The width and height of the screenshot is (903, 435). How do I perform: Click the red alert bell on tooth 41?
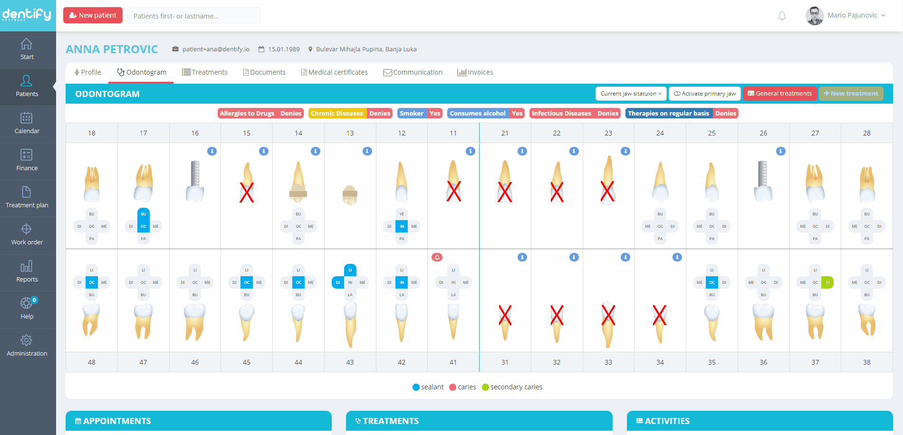pos(437,257)
